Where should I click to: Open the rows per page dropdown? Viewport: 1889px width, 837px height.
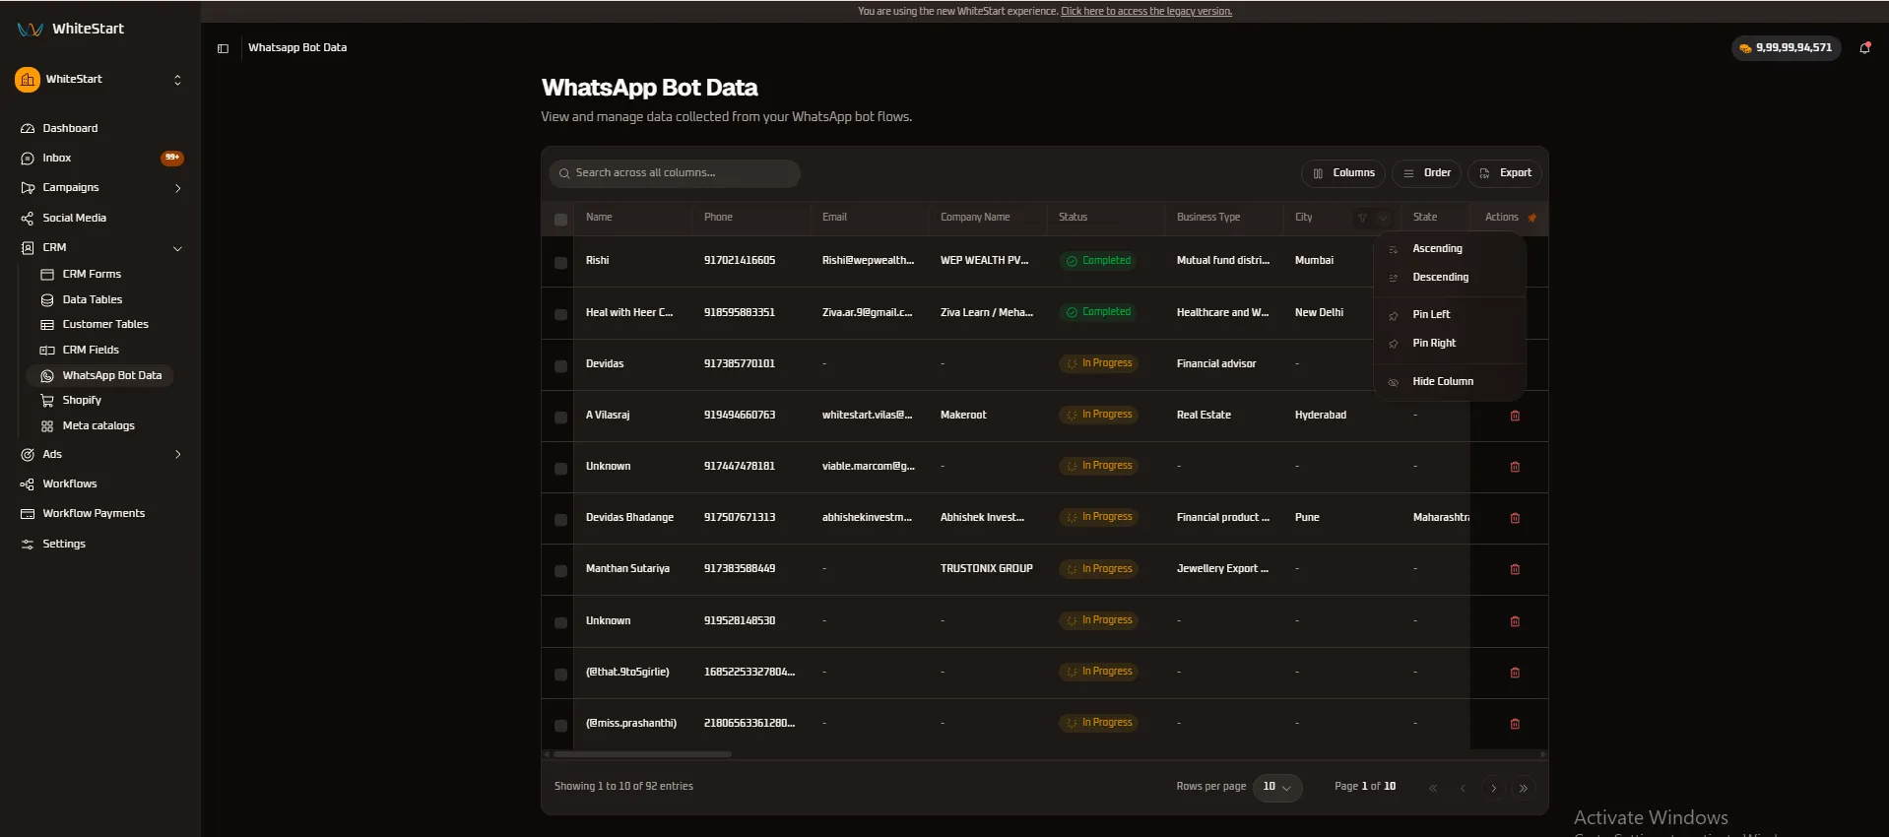click(x=1277, y=787)
